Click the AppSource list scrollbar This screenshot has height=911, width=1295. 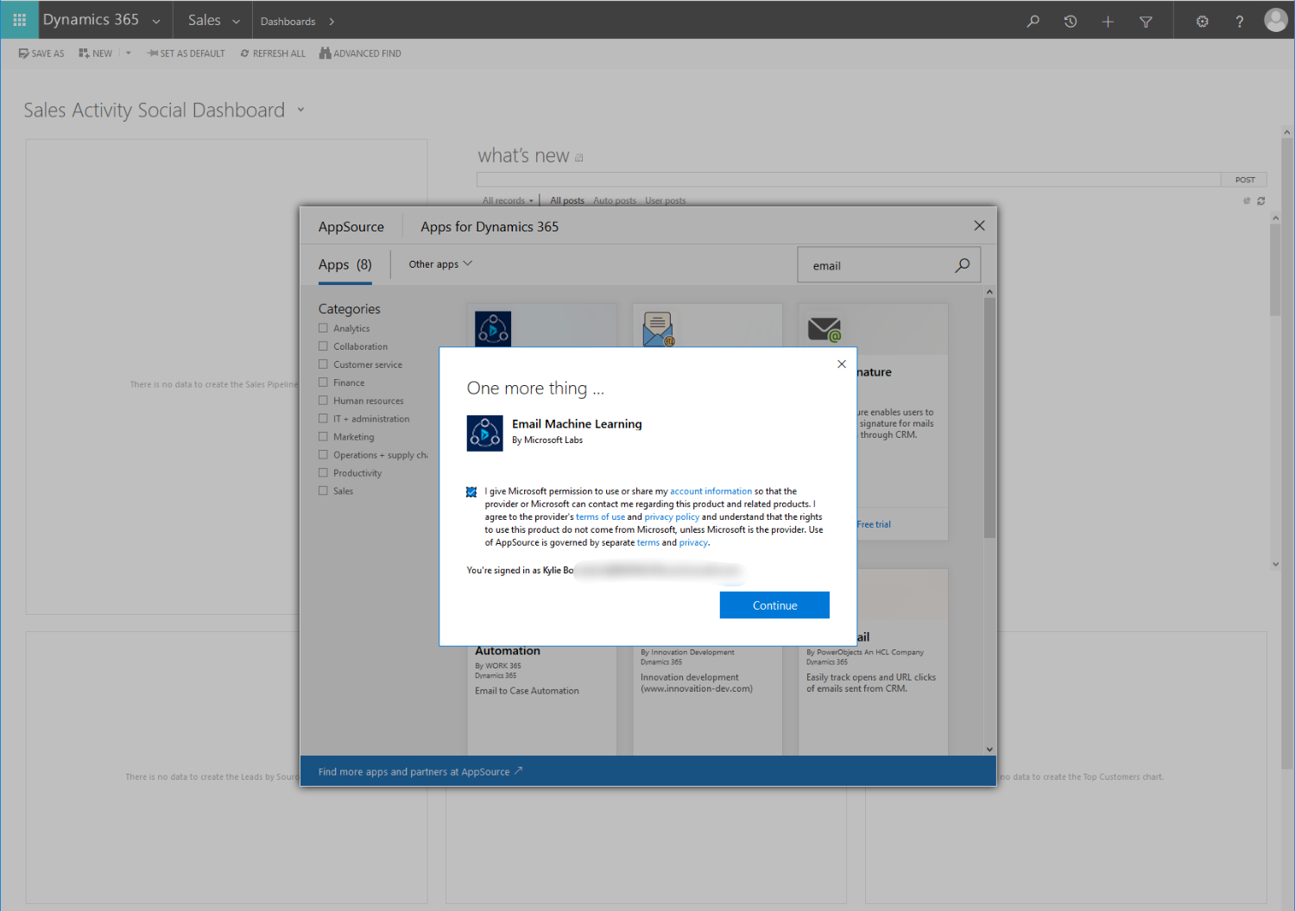989,419
